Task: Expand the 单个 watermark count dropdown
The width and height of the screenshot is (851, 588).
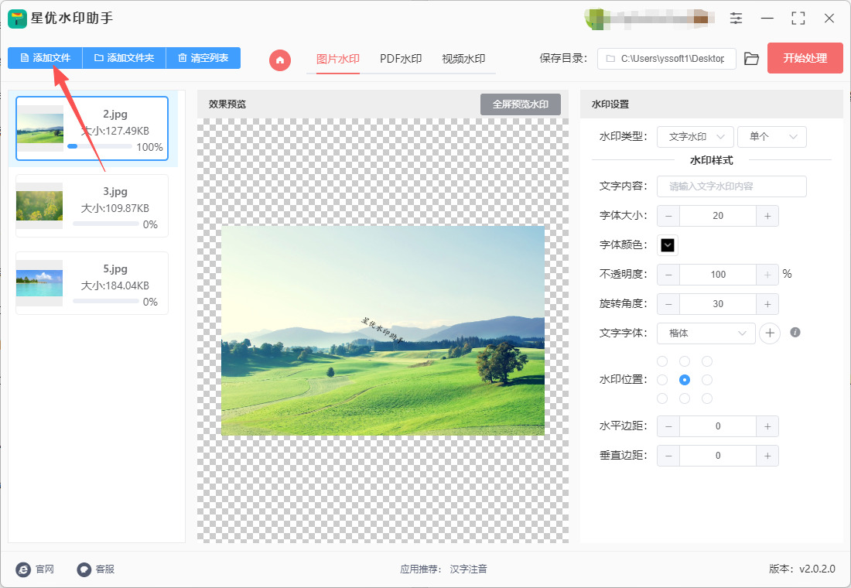Action: (771, 137)
